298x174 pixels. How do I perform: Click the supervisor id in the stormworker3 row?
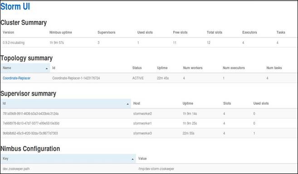click(x=30, y=133)
